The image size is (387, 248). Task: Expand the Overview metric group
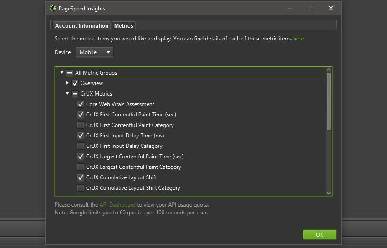[x=67, y=83]
